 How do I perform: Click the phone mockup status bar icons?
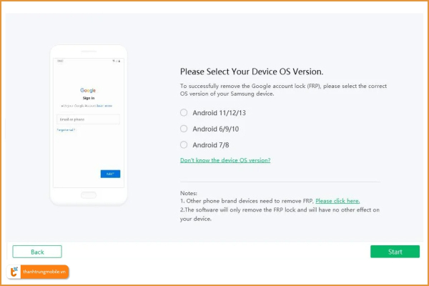tap(117, 61)
